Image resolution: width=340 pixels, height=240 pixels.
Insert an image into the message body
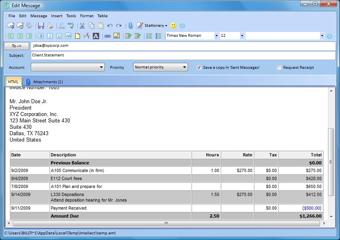tap(117, 36)
